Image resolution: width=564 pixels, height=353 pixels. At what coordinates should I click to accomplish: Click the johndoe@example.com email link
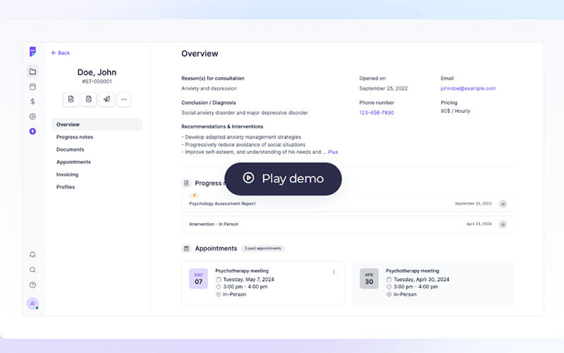[468, 88]
